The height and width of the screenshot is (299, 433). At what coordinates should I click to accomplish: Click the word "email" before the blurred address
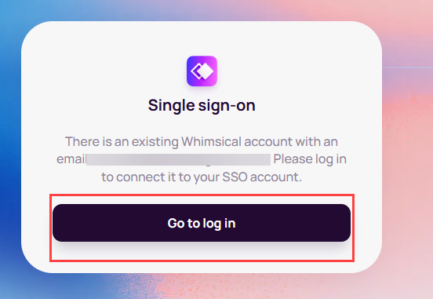coord(71,159)
